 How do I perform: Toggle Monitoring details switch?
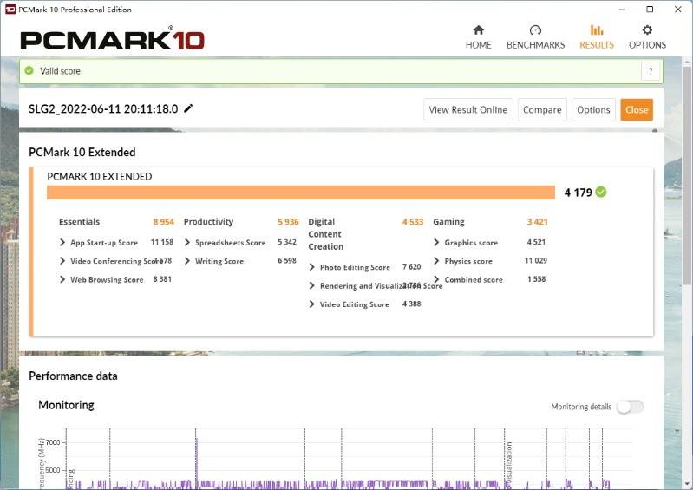(x=630, y=407)
